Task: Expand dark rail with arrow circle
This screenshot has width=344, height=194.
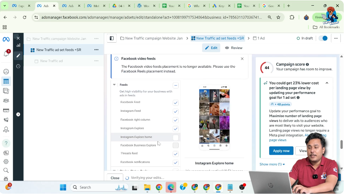Action: [18, 114]
